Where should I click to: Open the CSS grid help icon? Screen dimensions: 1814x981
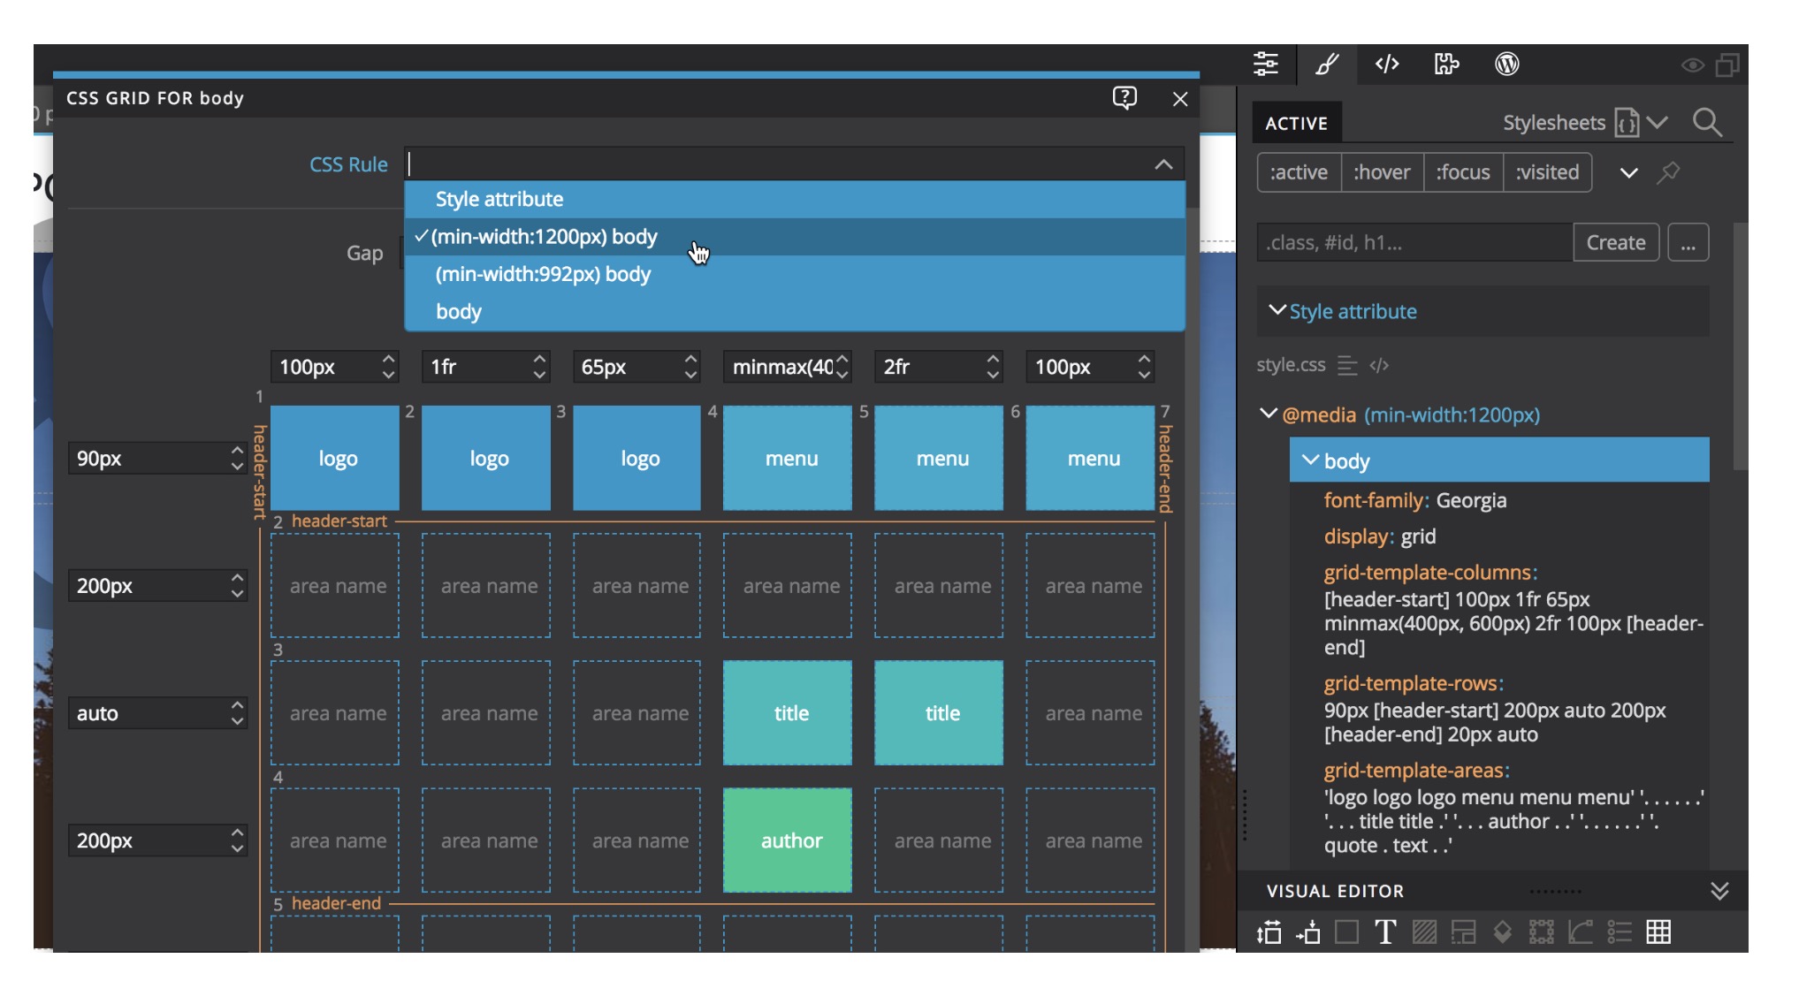click(1124, 97)
